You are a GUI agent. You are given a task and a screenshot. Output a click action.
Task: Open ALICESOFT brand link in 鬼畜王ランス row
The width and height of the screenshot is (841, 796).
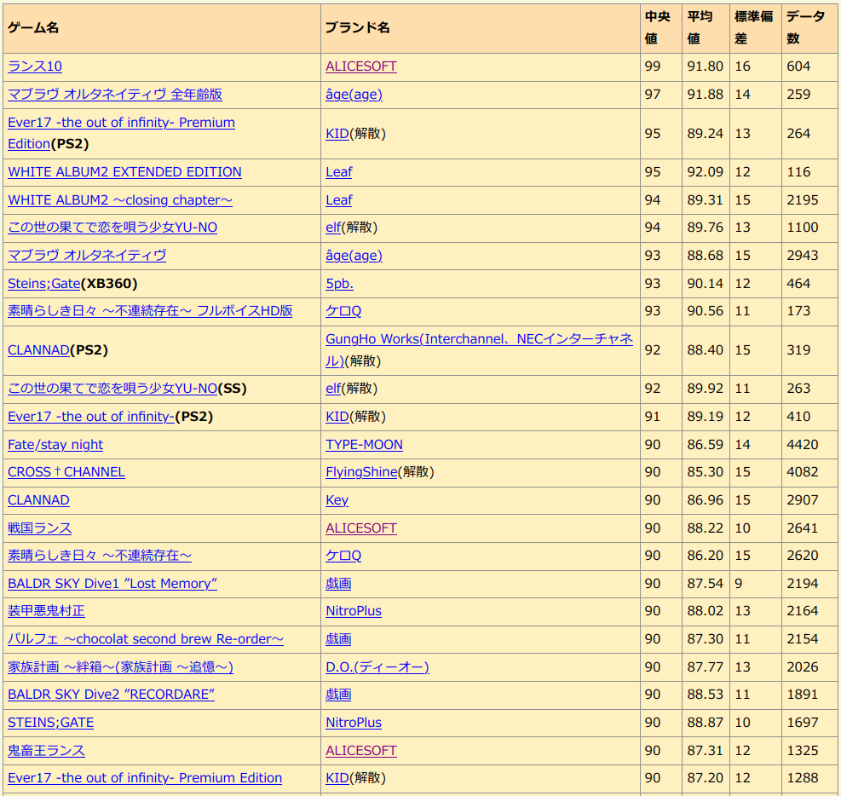(361, 751)
